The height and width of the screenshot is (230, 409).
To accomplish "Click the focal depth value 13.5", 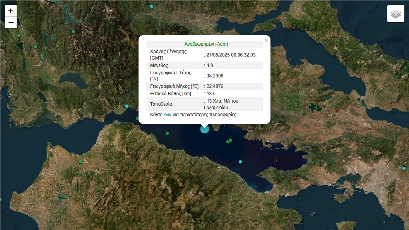I will click(x=211, y=94).
